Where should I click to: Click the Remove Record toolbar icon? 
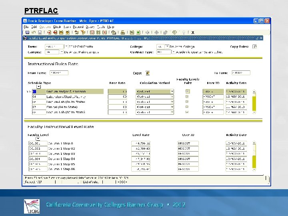[x=55, y=32]
